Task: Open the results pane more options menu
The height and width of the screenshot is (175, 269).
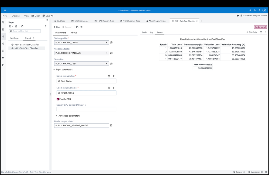Action: pyautogui.click(x=265, y=32)
